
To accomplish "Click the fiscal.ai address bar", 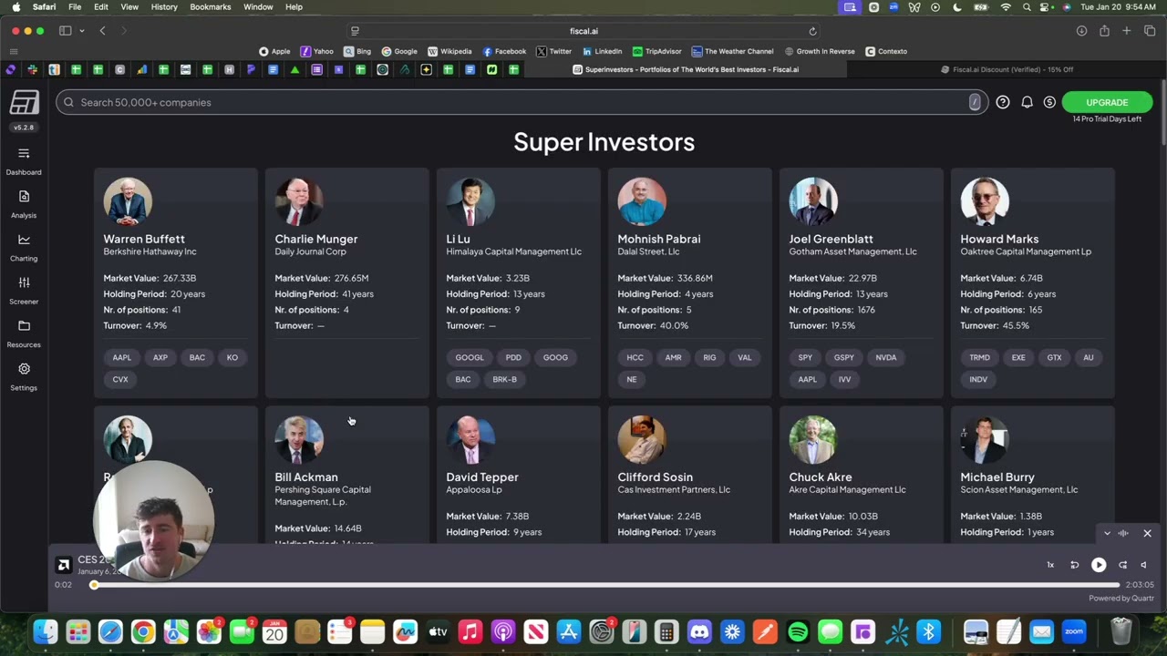I will pyautogui.click(x=583, y=31).
